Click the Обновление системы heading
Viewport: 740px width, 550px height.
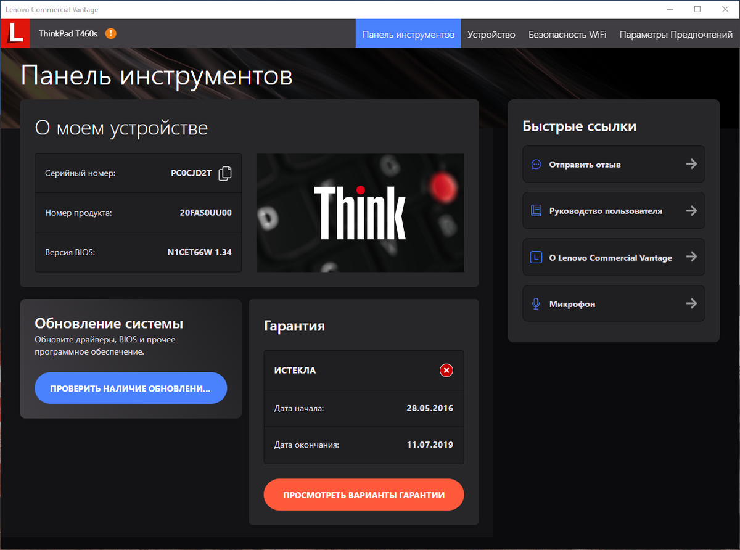[x=109, y=324]
